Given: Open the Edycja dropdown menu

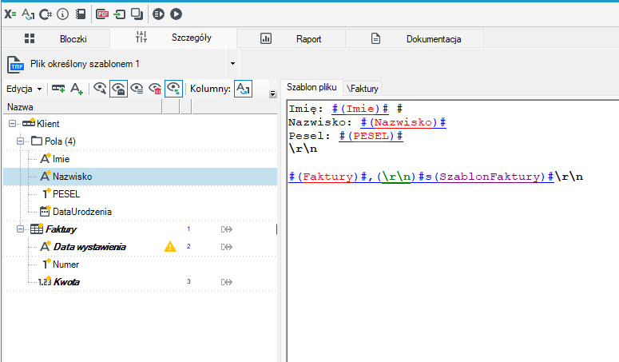Looking at the screenshot, I should coord(24,89).
